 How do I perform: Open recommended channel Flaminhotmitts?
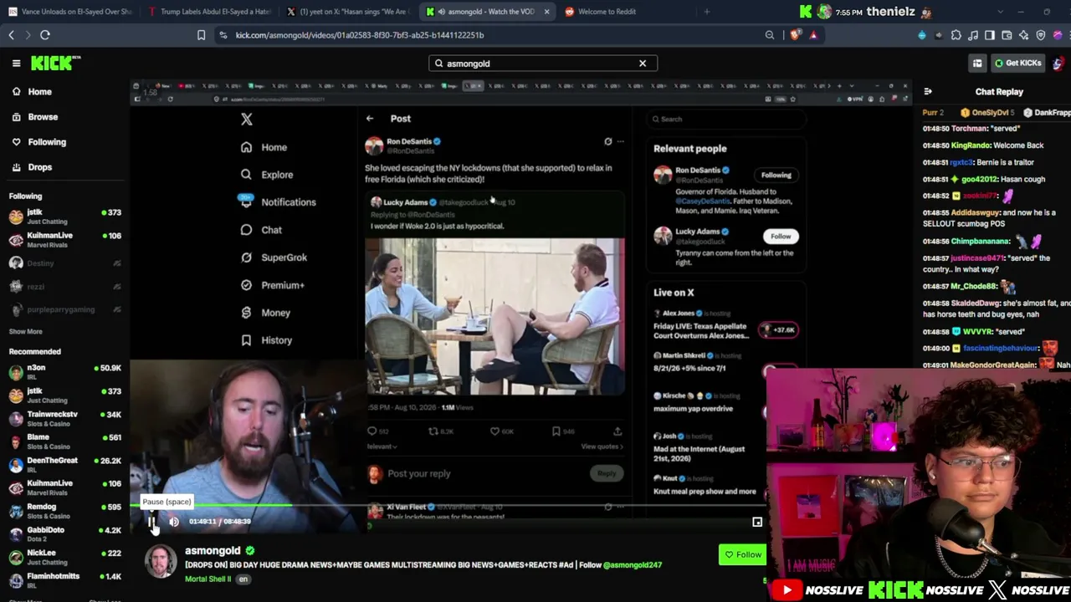pos(64,580)
